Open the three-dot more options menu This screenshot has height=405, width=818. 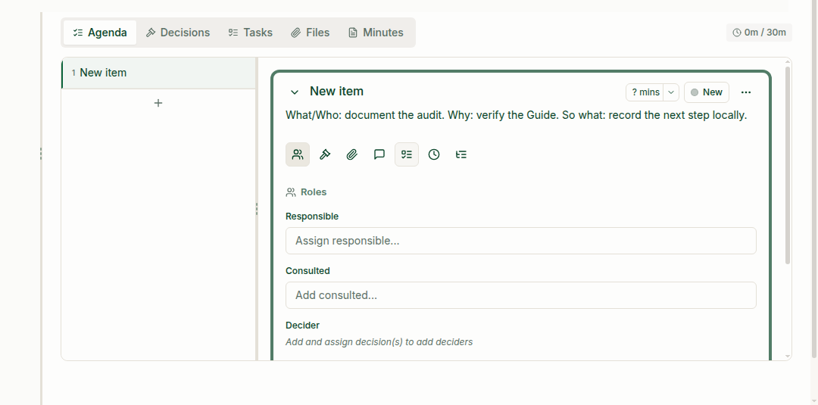click(746, 92)
